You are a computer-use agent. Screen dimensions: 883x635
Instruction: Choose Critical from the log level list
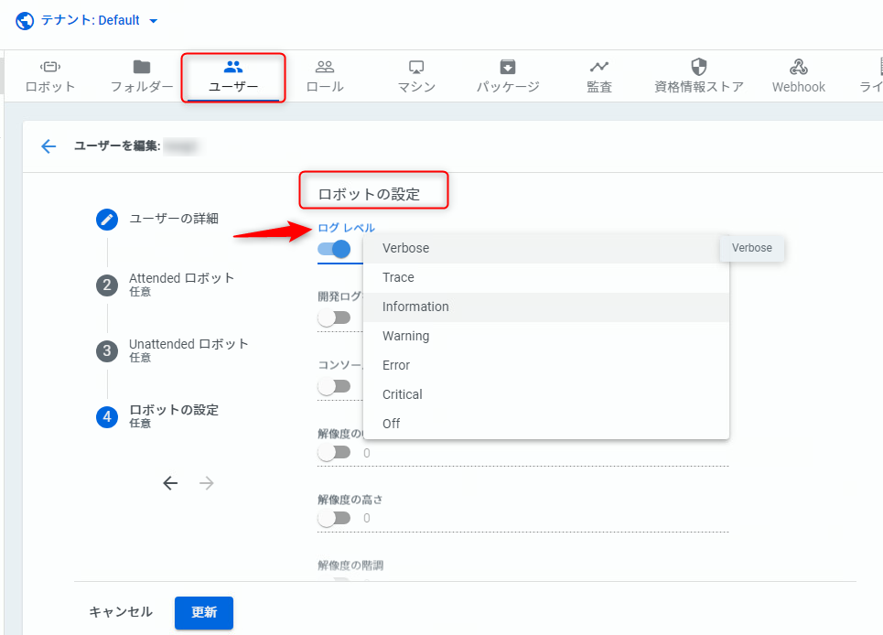click(546, 394)
